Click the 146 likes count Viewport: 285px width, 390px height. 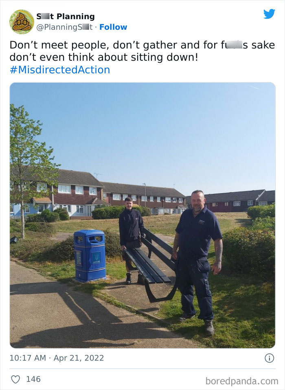point(33,379)
